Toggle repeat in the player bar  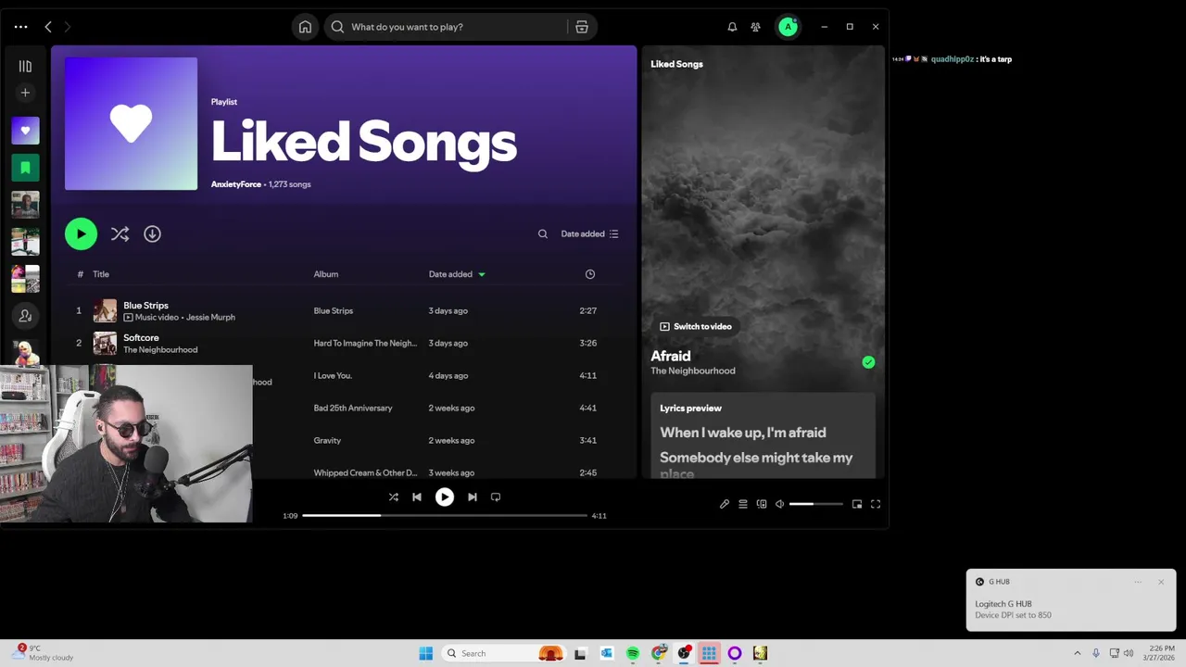[496, 497]
